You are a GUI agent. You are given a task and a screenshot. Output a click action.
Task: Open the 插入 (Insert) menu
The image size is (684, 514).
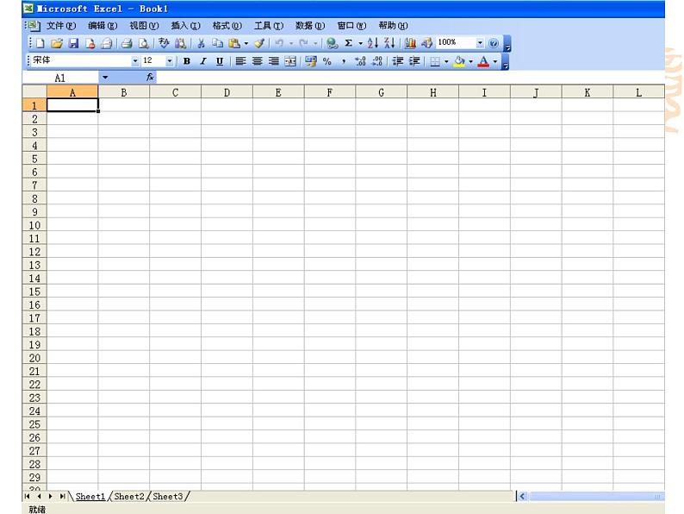[185, 26]
